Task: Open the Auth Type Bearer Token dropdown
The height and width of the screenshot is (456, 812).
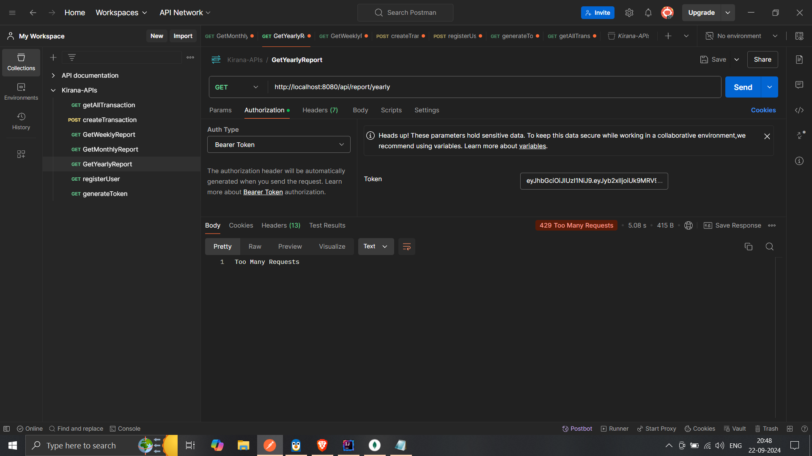Action: pos(279,145)
